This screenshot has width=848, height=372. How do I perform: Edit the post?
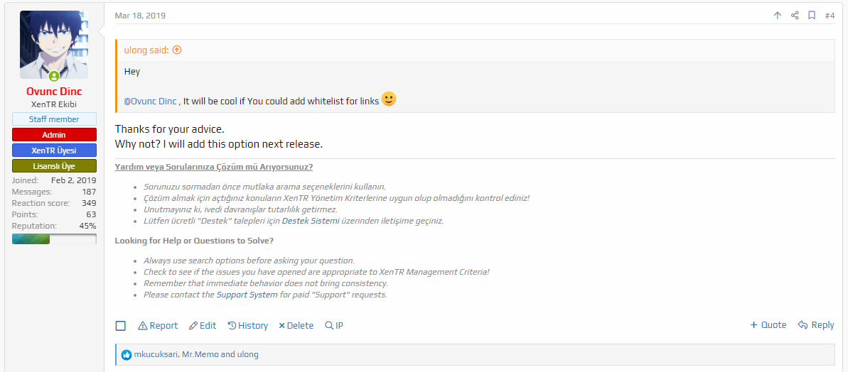[x=203, y=326]
